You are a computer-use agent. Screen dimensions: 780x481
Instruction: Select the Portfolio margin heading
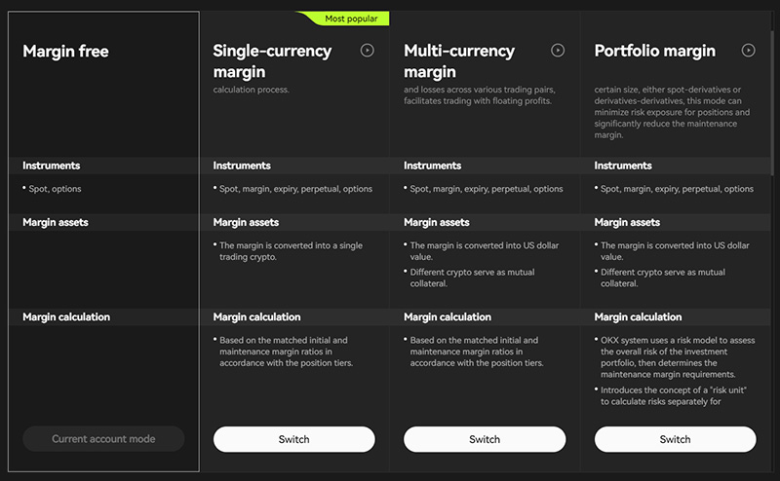point(654,52)
